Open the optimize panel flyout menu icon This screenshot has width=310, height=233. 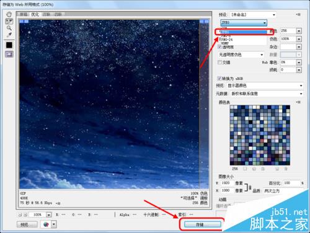coord(298,14)
